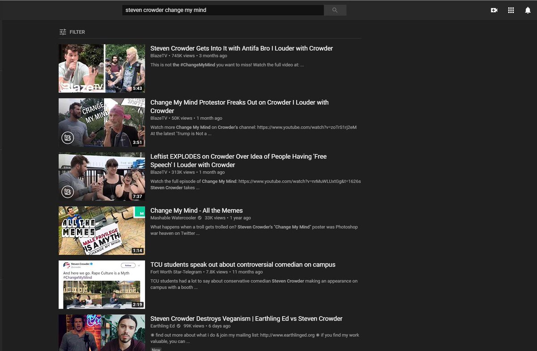Open thumbnail of Antifa Bro video
The width and height of the screenshot is (537, 351).
pyautogui.click(x=102, y=68)
